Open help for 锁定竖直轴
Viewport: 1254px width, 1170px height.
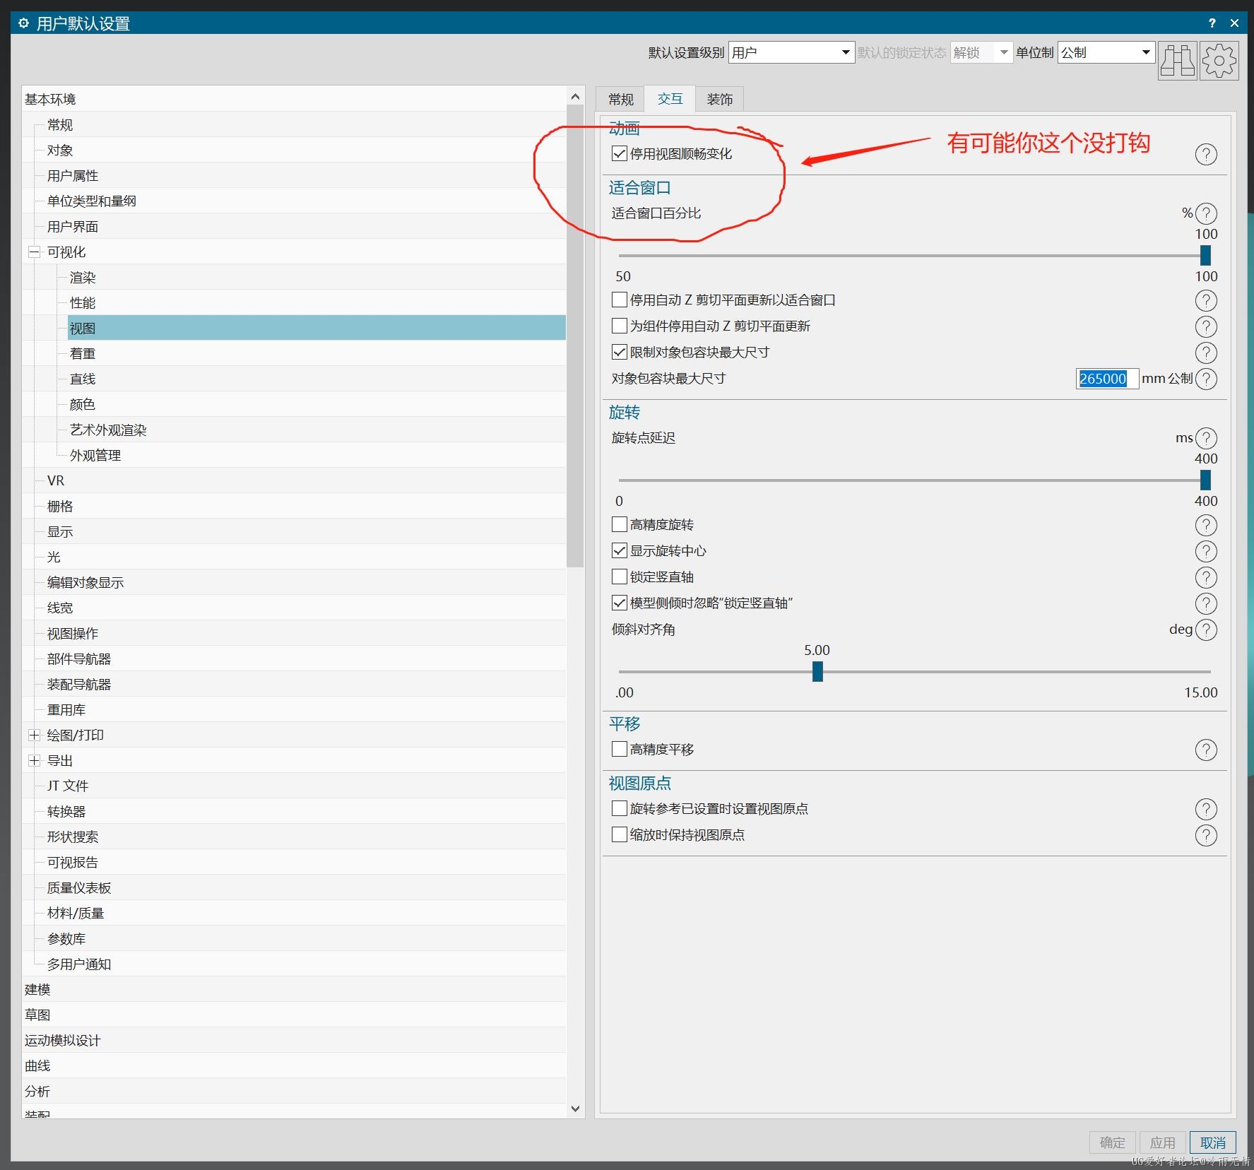coord(1206,577)
